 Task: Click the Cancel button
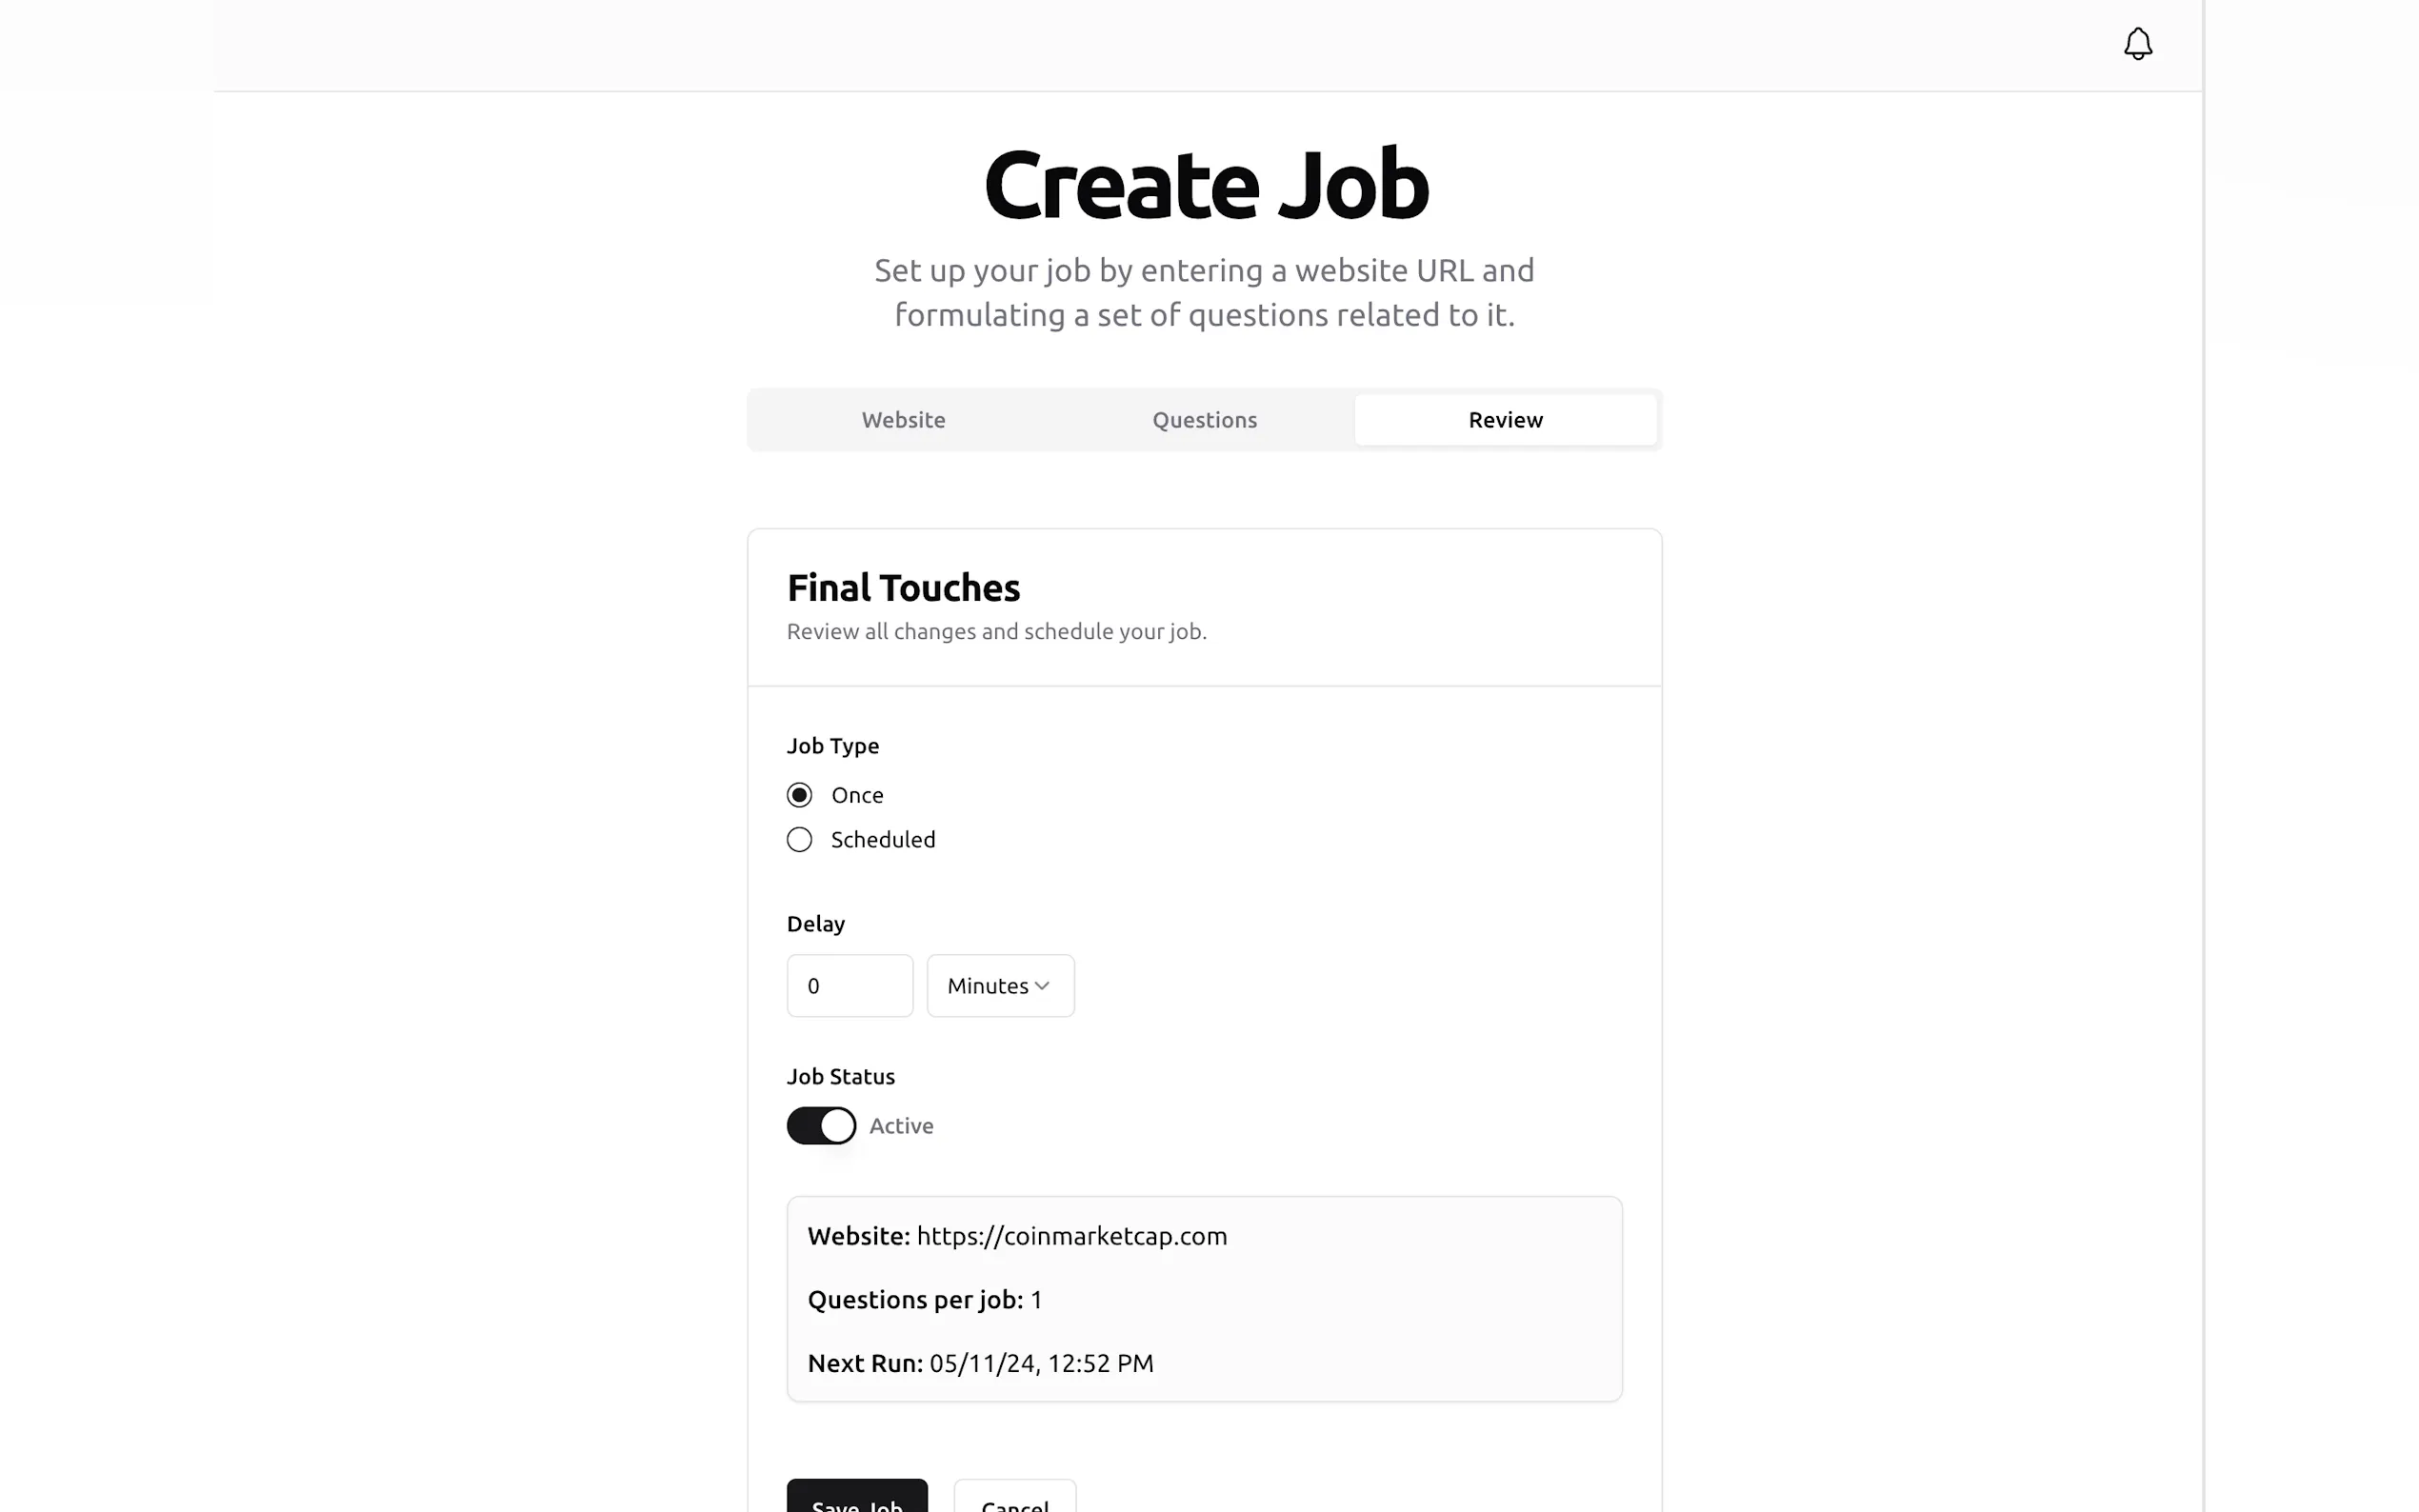(1014, 1500)
